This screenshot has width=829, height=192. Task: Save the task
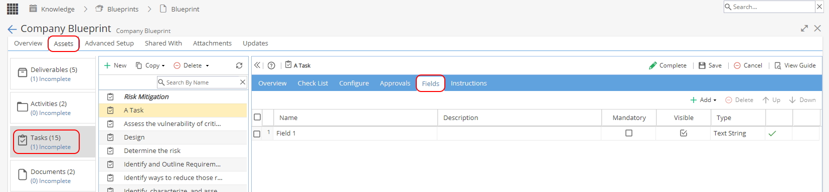tap(710, 65)
